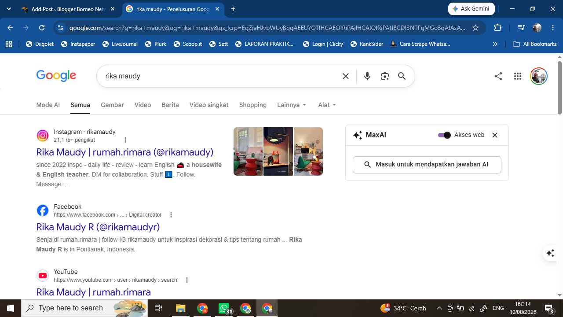The image size is (563, 317).
Task: Select the Berita tab
Action: tap(170, 105)
